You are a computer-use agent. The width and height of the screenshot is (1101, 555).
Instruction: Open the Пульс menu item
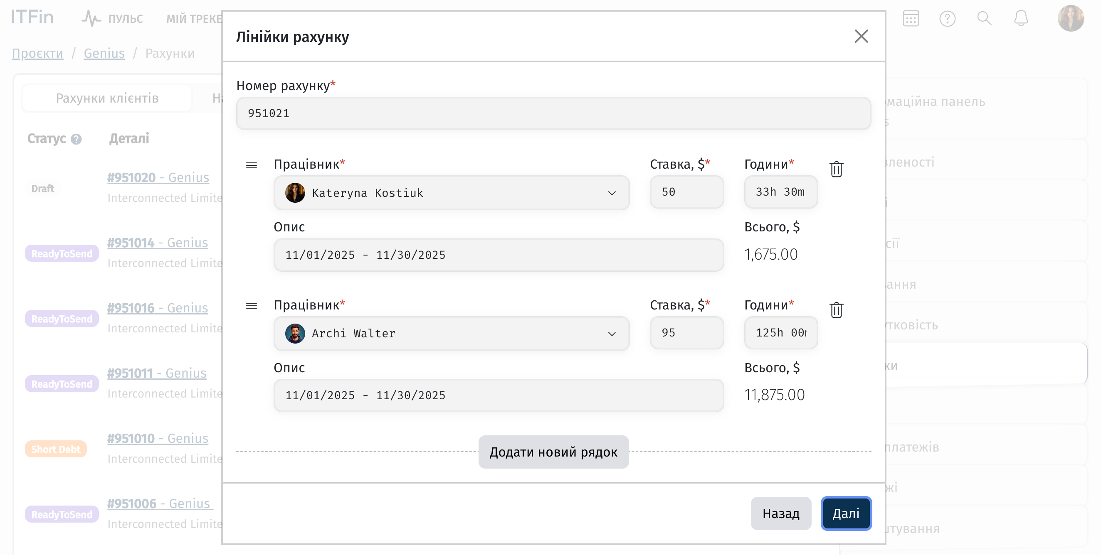coord(113,19)
